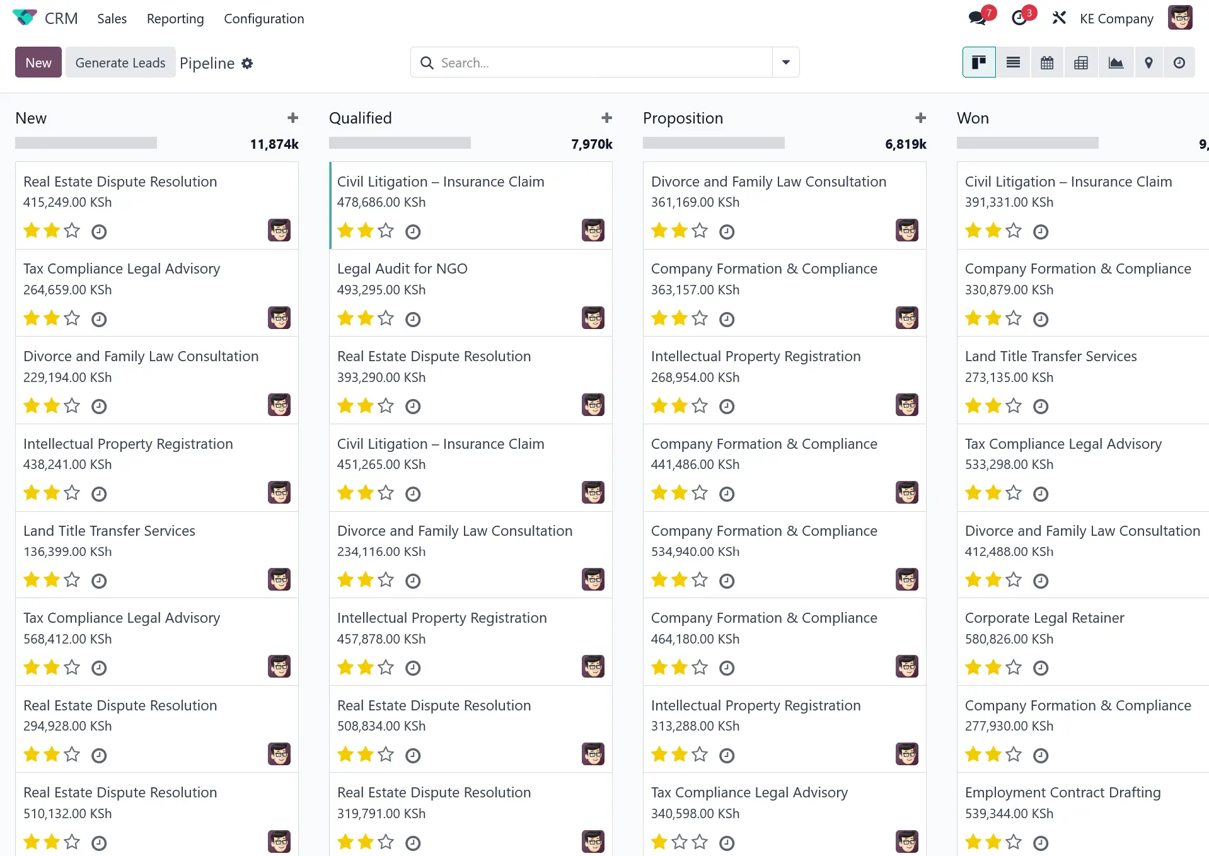Viewport: 1209px width, 856px height.
Task: Set first priority star on Legal Audit for NGO
Action: (345, 318)
